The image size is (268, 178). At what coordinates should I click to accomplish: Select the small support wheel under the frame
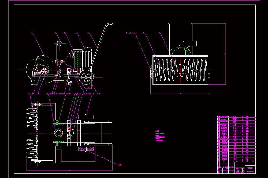coord(69,82)
